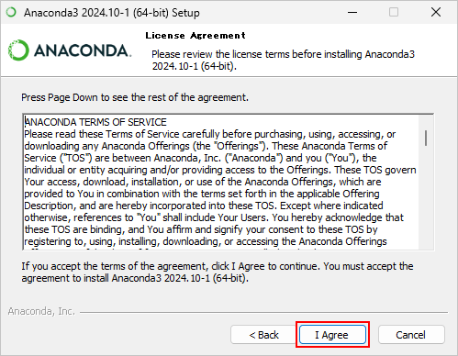Click the greyed-out maximize button
The image size is (458, 356).
click(394, 13)
